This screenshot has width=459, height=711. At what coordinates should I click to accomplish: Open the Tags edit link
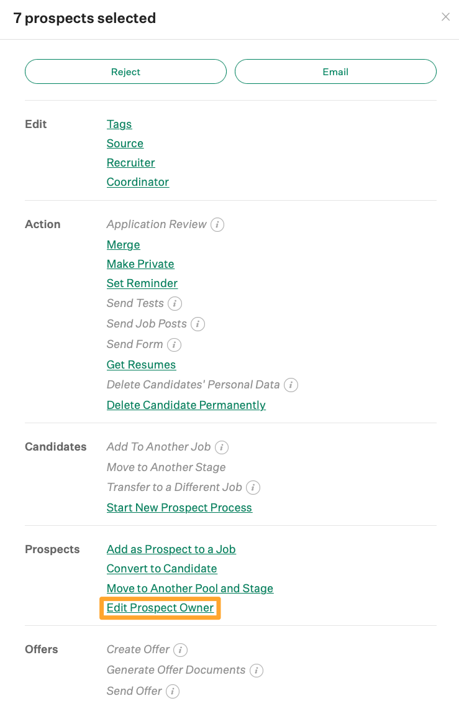(119, 124)
